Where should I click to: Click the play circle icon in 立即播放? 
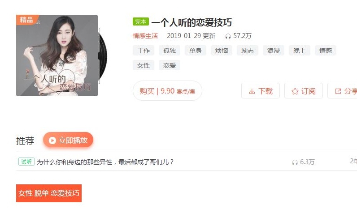click(52, 141)
